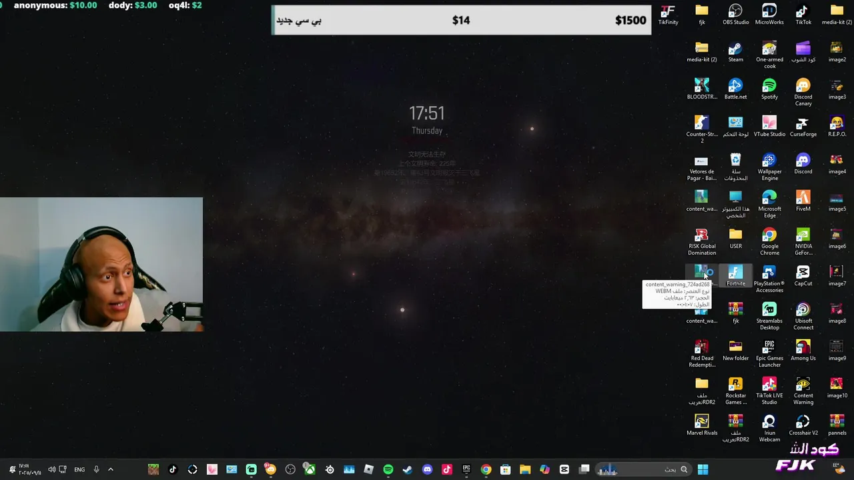Viewport: 854px width, 480px height.
Task: Select the pannels archive icon
Action: (837, 425)
